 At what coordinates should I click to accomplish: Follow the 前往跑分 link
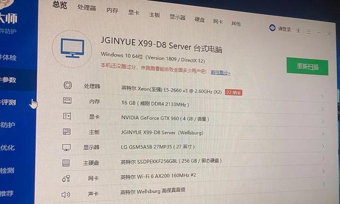pos(221,72)
